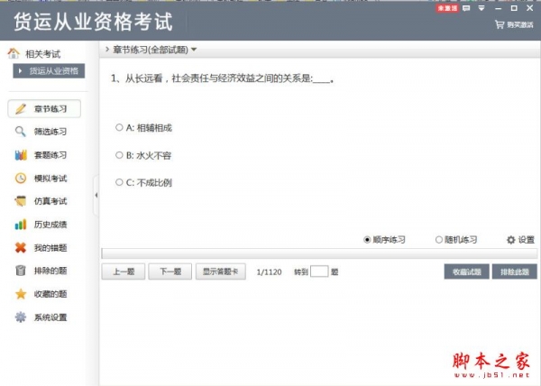Click the gear icon beside 设置
The width and height of the screenshot is (541, 386).
pos(510,240)
